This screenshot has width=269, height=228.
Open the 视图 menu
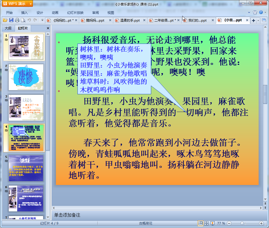[111, 13]
